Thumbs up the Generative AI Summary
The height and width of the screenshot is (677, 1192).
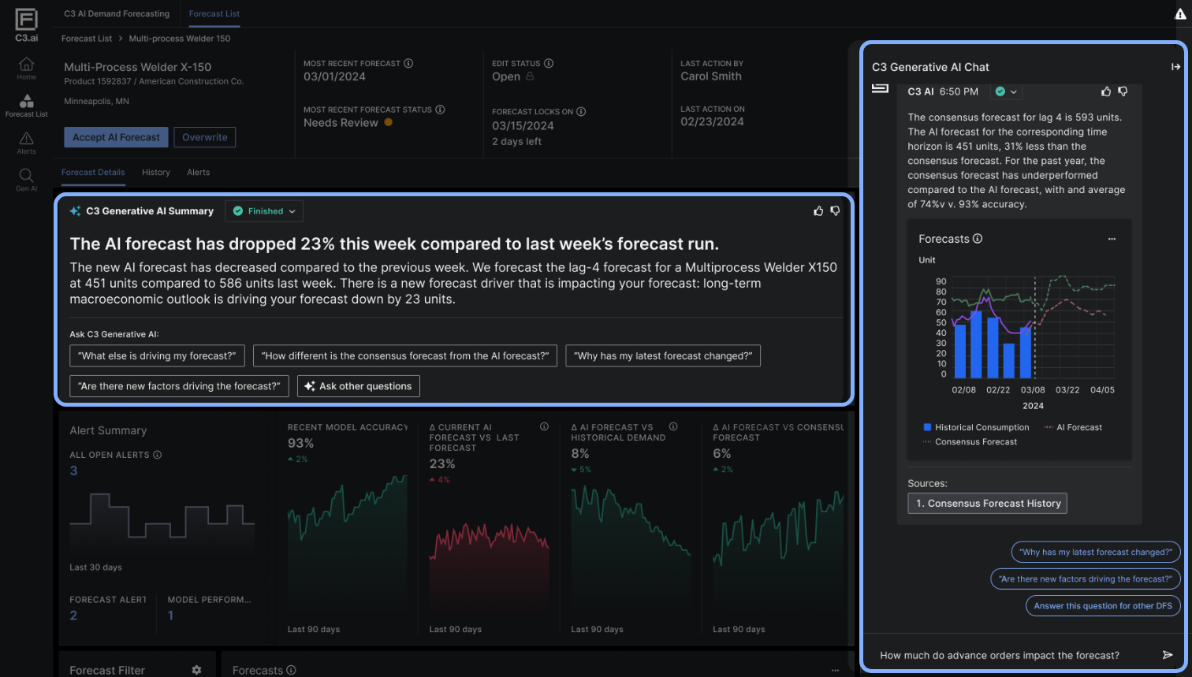[x=818, y=211]
